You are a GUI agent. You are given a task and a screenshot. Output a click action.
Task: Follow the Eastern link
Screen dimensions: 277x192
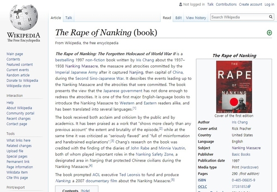coord(150,103)
